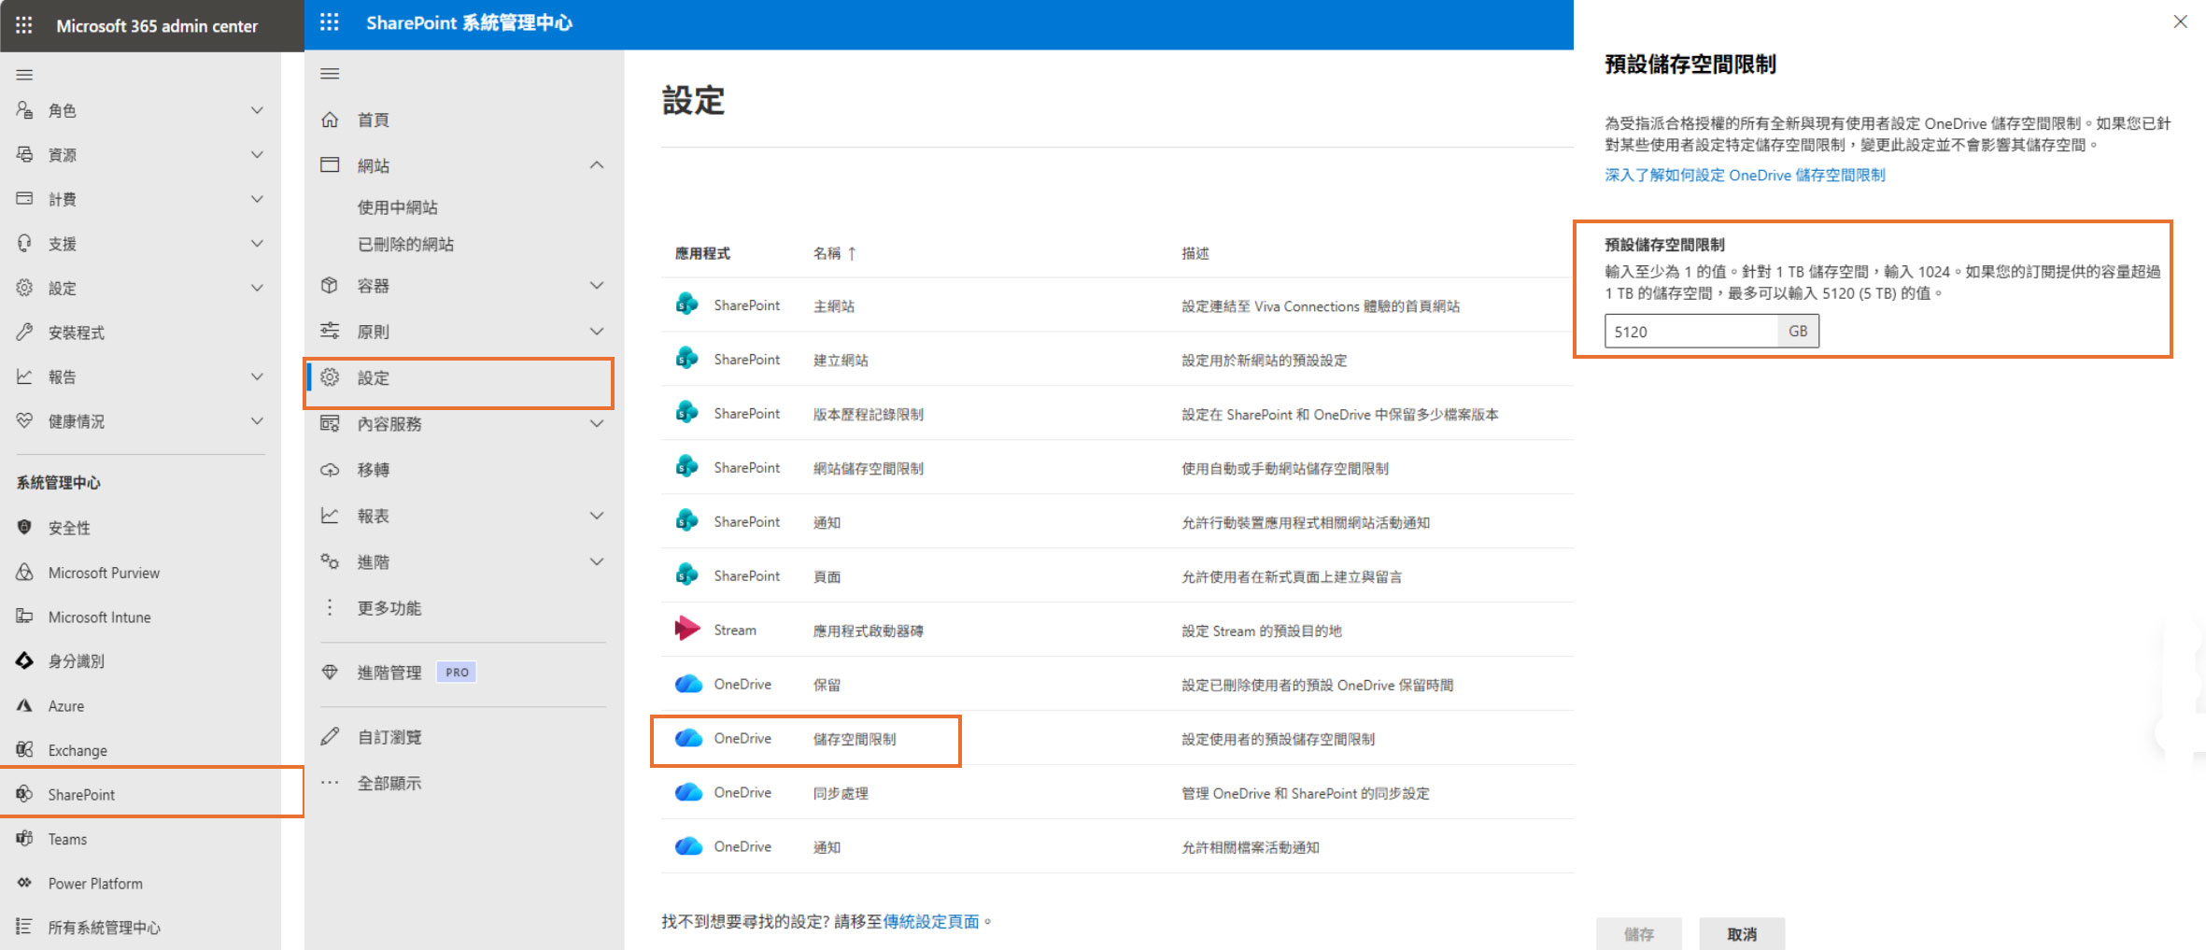Open the Power Platform icon

tap(25, 883)
